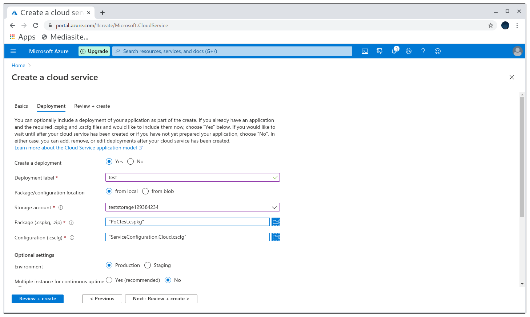Screen dimensions: 530x317
Task: Bookmark this page with the star
Action: (491, 25)
